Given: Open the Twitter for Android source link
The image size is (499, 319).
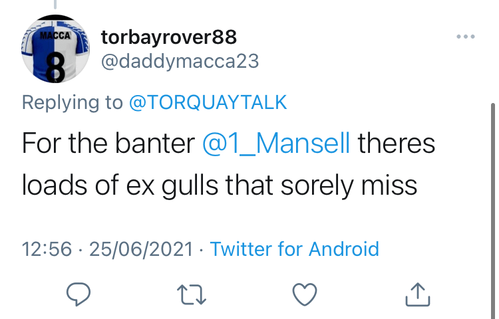Looking at the screenshot, I should click(294, 249).
